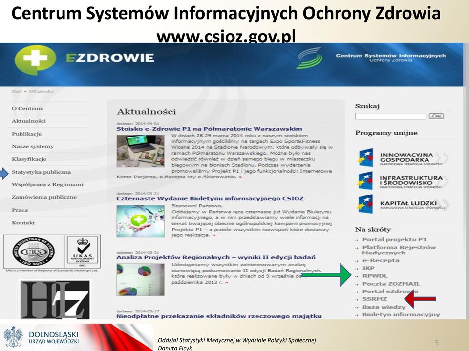Click the OK search button

[x=436, y=116]
